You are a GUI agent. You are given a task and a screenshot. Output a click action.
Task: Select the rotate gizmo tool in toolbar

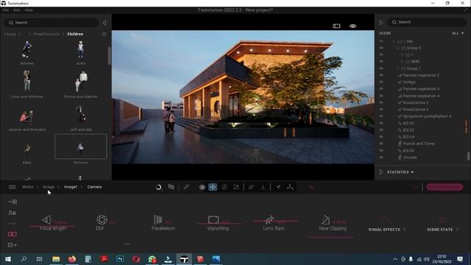pos(224,187)
